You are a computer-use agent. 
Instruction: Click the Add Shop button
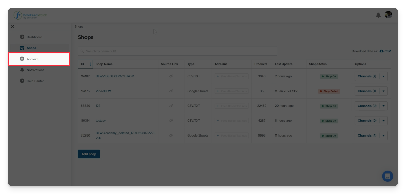pyautogui.click(x=89, y=154)
